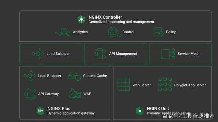Image resolution: width=218 pixels, height=122 pixels.
Task: Click the Service Mesh icon
Action: click(x=168, y=54)
